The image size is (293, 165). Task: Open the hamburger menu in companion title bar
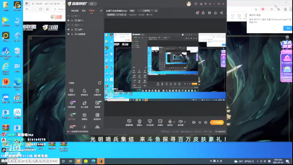point(210,4)
